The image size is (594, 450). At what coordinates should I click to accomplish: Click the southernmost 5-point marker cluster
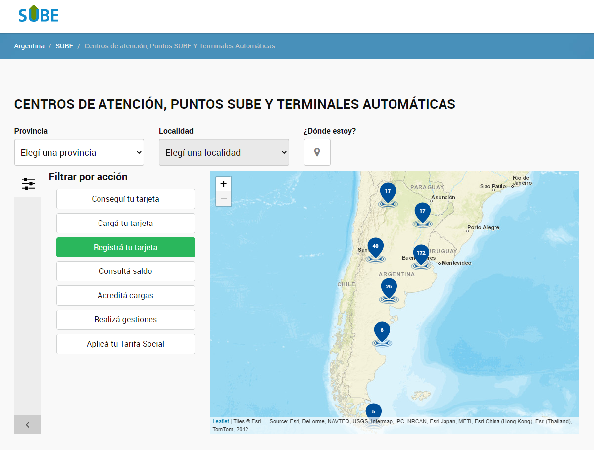(373, 410)
